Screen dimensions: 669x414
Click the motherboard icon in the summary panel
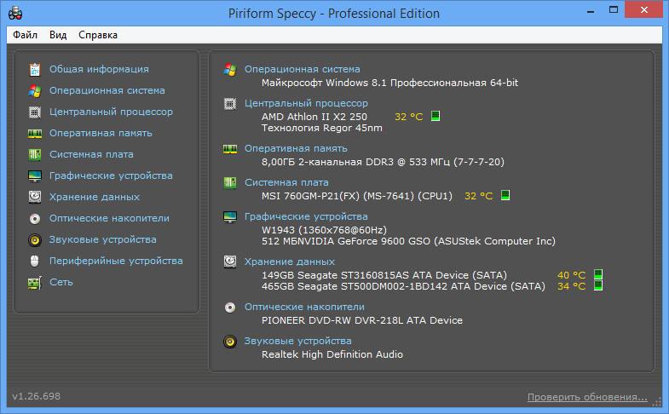click(x=230, y=183)
